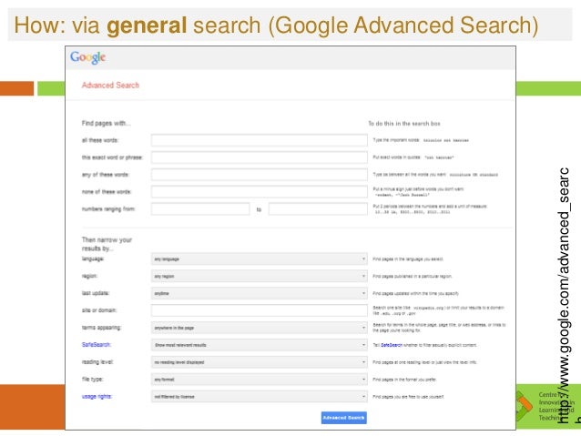
Task: Open the usage rights dropdown
Action: coord(259,396)
